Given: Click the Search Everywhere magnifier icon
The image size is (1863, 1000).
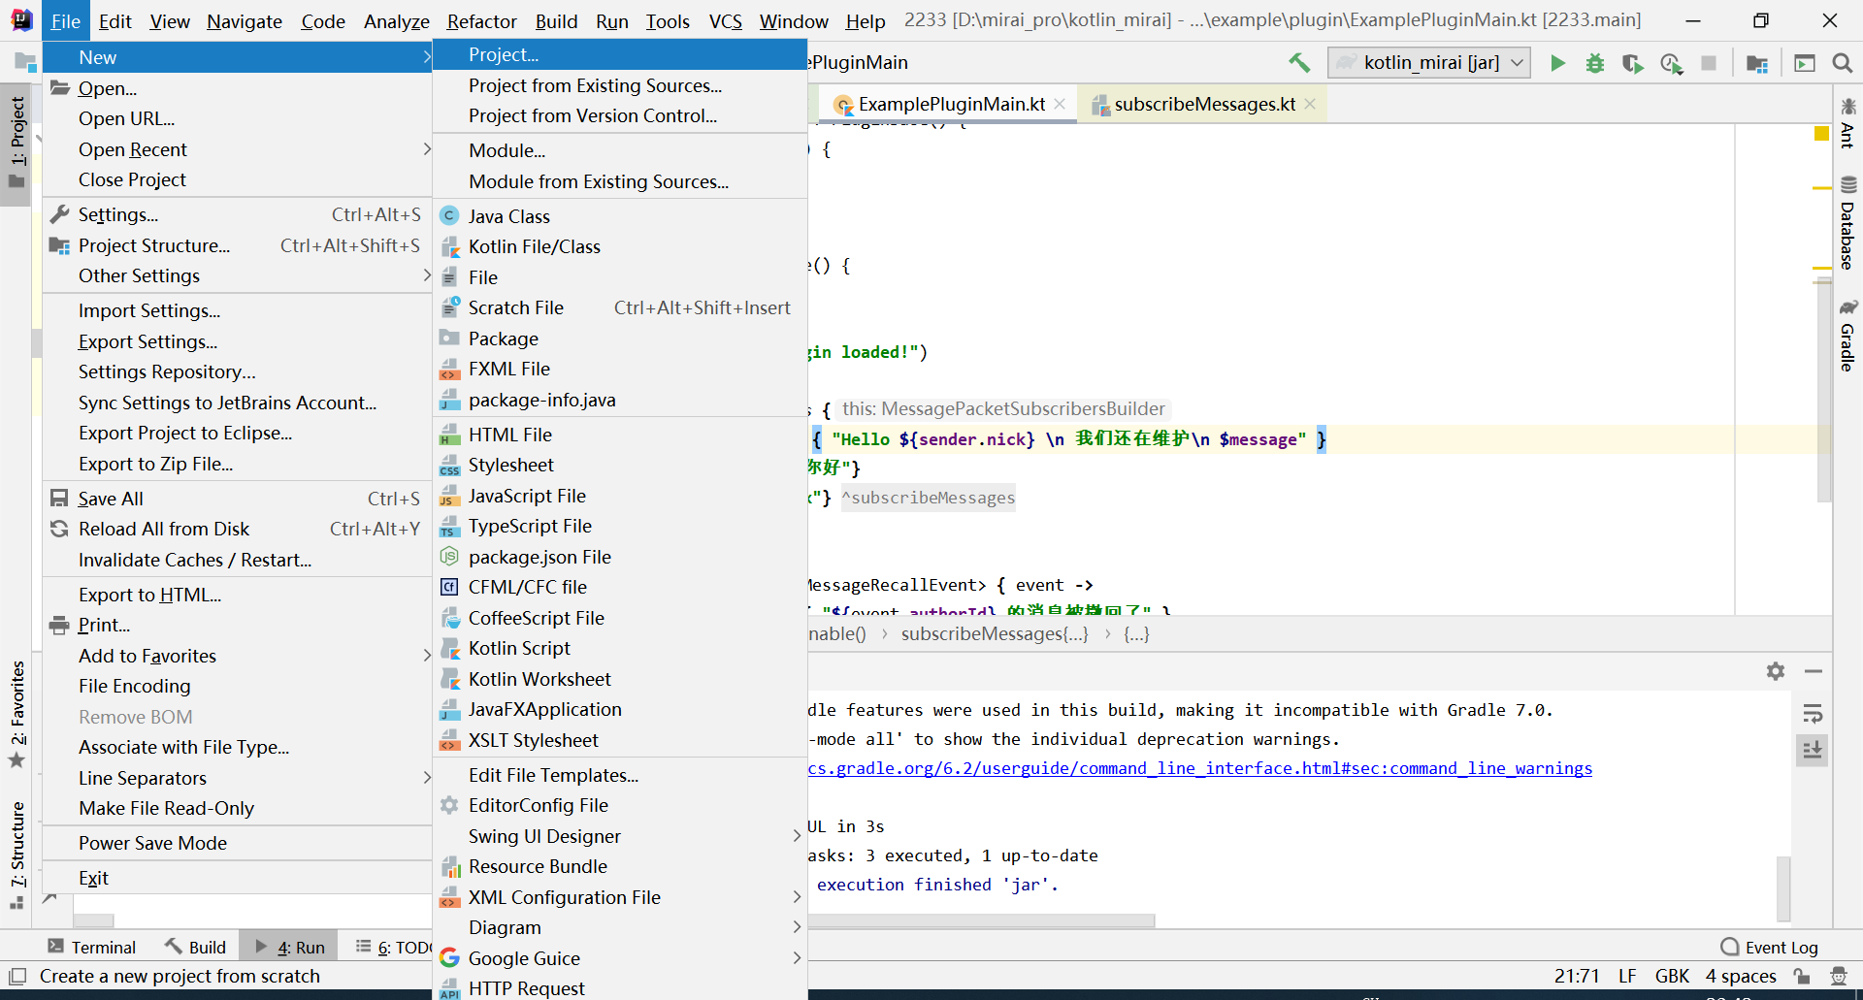Looking at the screenshot, I should coord(1842,63).
